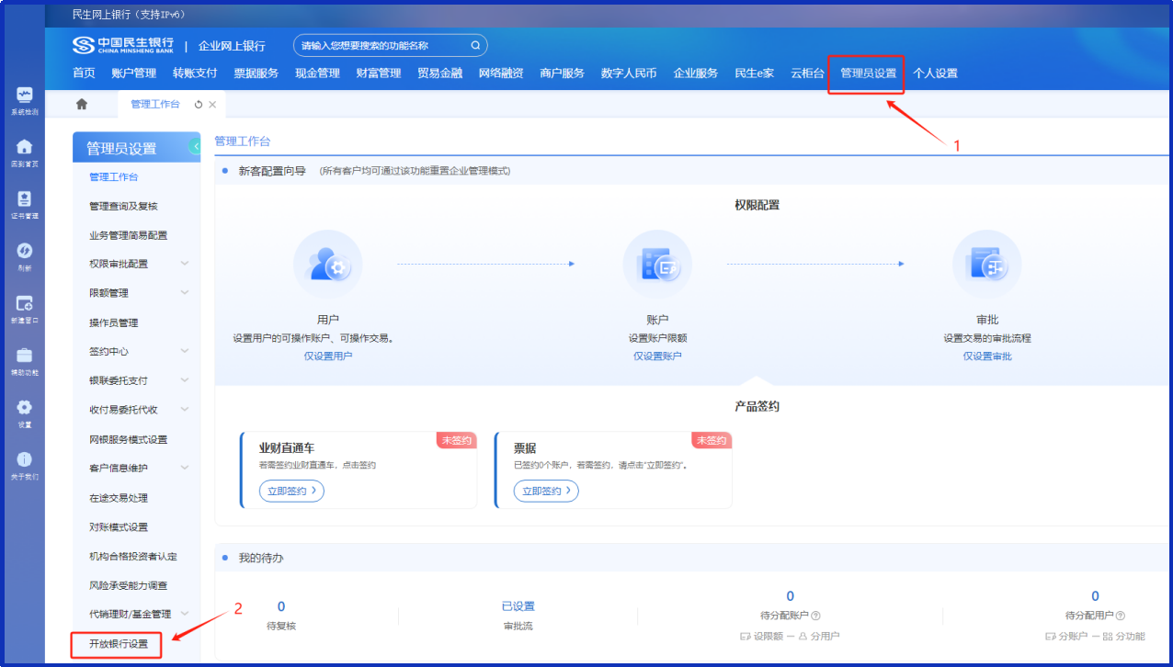Expand the 权限审批配置 menu

click(185, 264)
